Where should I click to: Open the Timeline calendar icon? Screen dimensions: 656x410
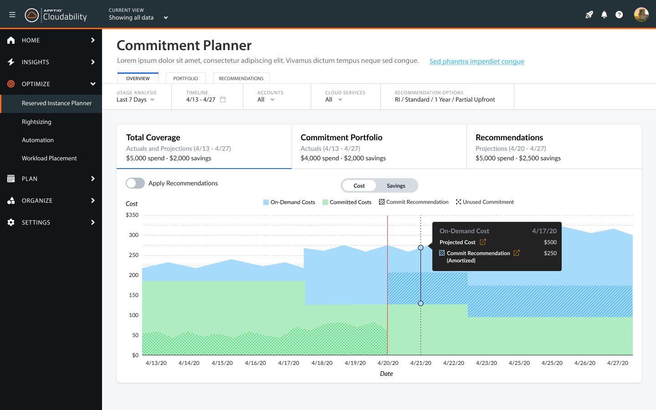[x=223, y=99]
